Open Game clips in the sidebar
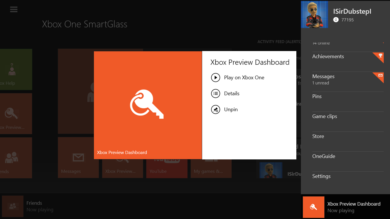Viewport: 390px width, 219px height. 348,121
